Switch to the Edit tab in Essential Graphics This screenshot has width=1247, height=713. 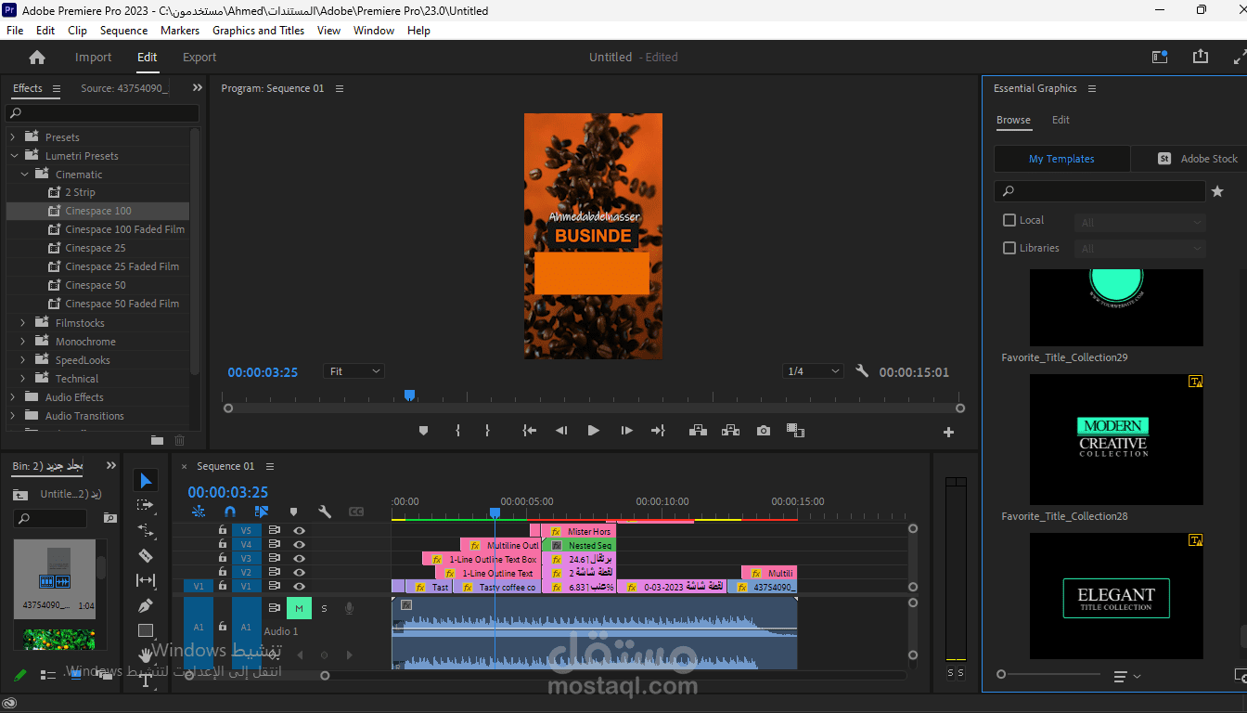[x=1061, y=120]
